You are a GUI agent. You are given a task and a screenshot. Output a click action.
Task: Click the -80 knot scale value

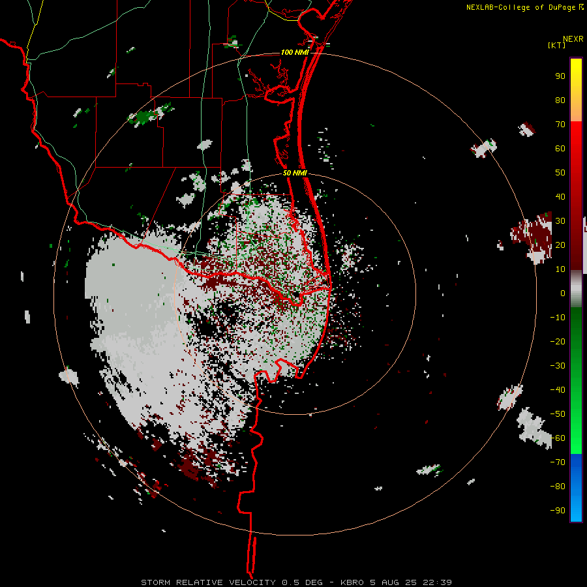click(x=558, y=487)
